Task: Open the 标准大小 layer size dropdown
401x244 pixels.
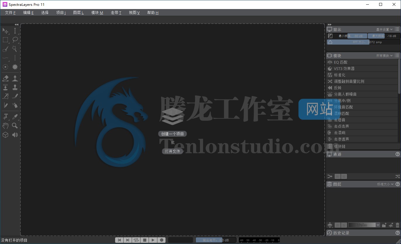Action: pos(385,184)
